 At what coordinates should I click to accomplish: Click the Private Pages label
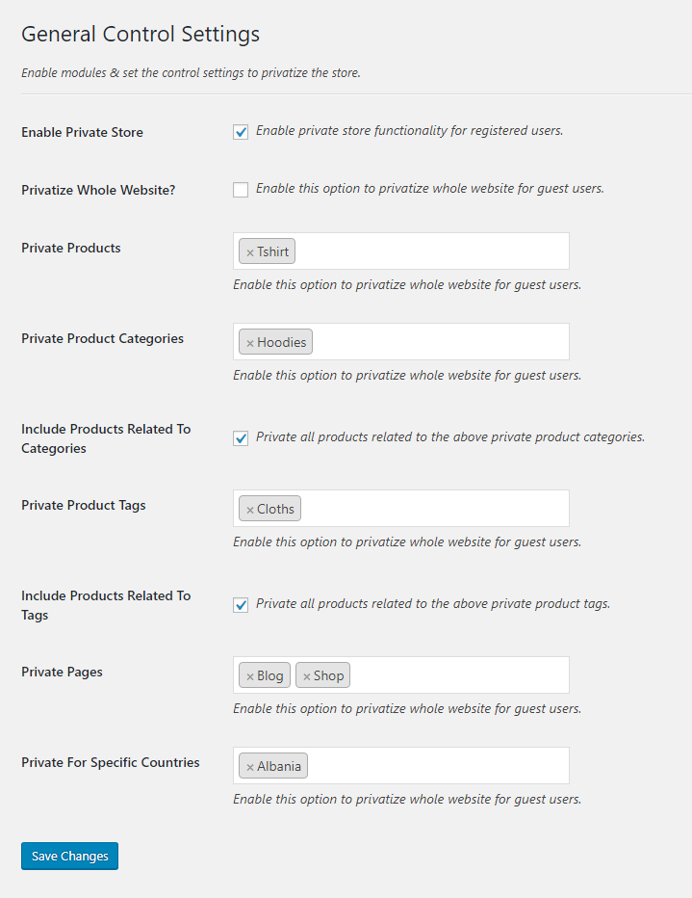coord(62,672)
